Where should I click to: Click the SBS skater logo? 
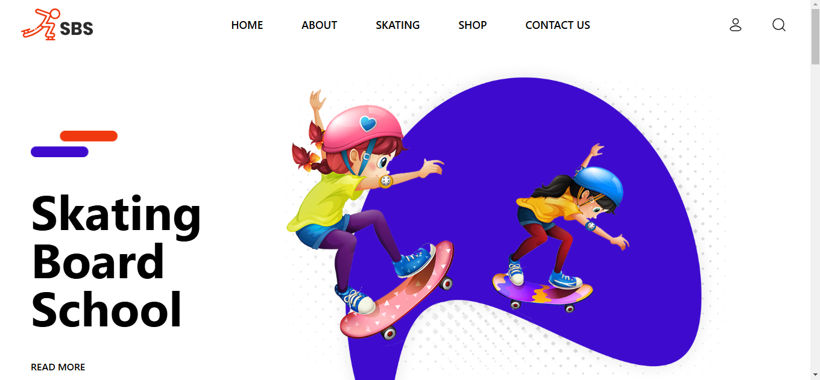coord(57,24)
